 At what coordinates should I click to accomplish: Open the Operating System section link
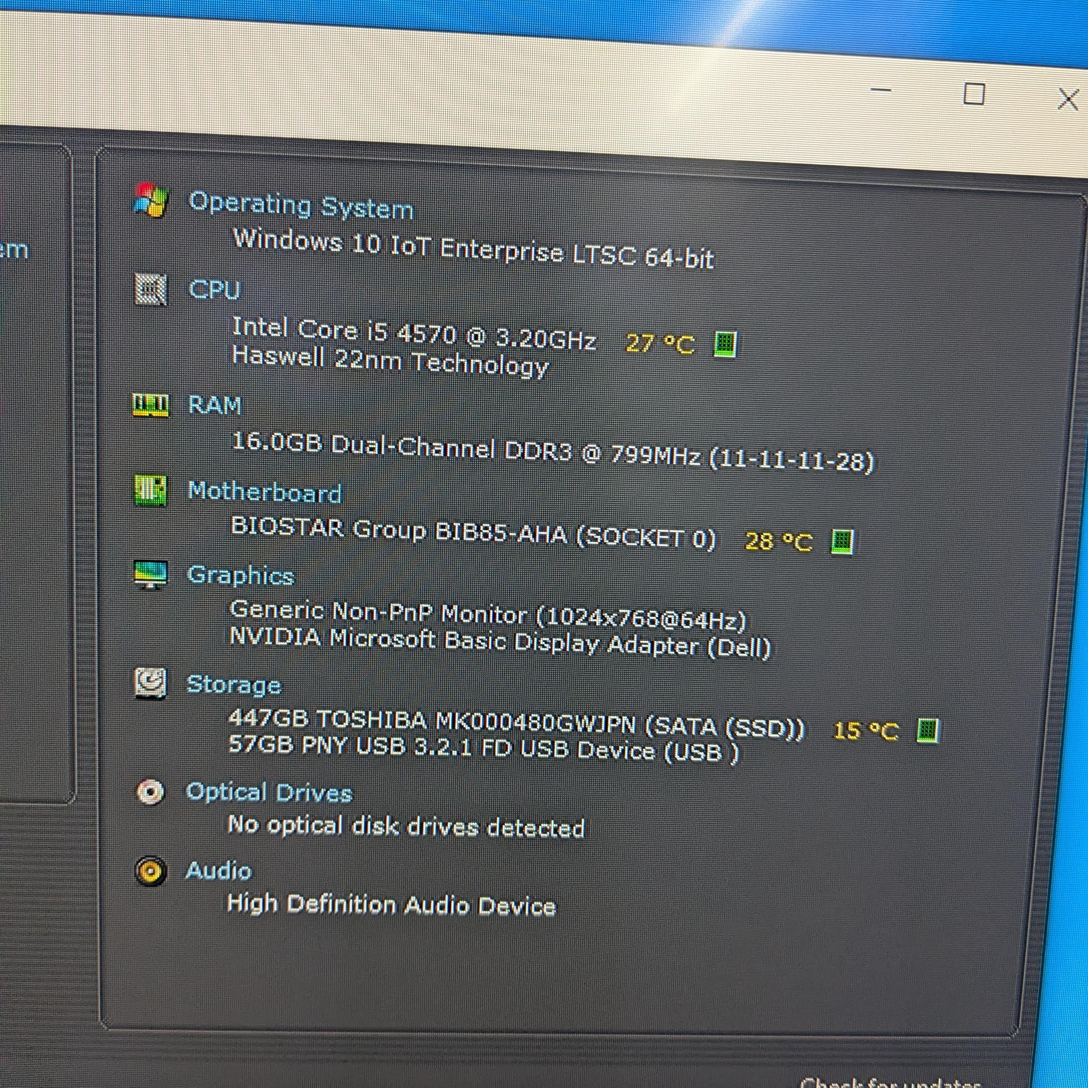[x=301, y=205]
